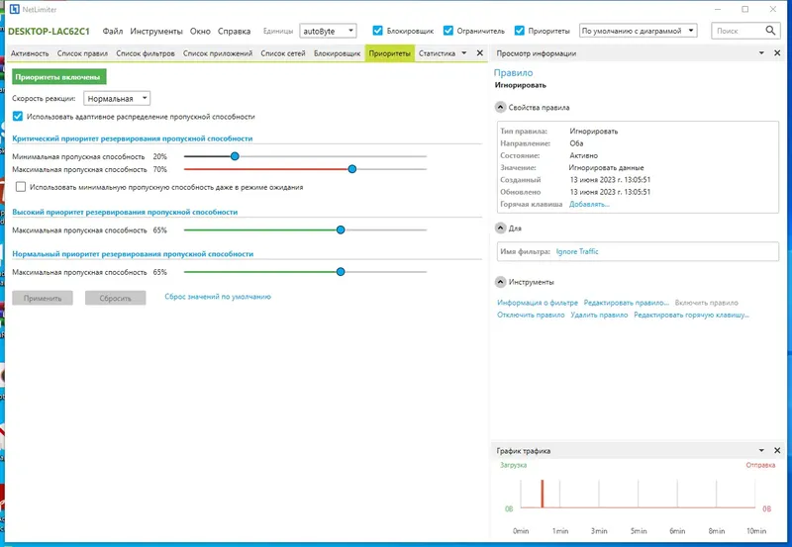Open the График трафика panel dropdown arrow
The image size is (792, 547).
[x=761, y=450]
